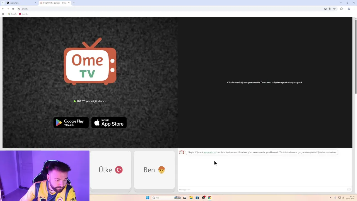Open Microsoft Store from taskbar

click(197, 198)
